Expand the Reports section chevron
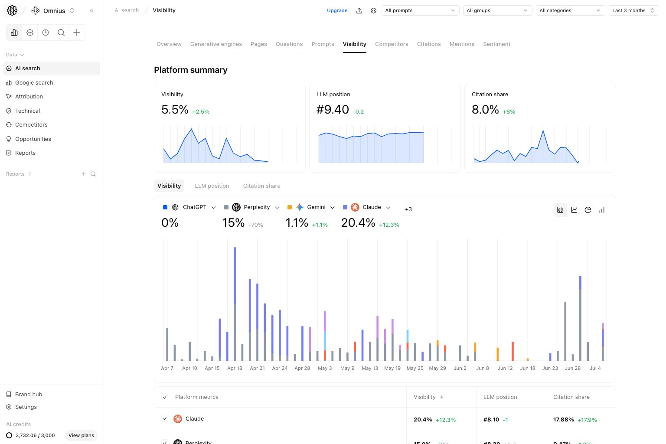 tap(29, 174)
